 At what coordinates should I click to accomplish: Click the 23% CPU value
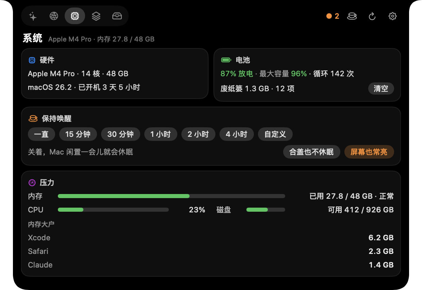click(x=197, y=210)
